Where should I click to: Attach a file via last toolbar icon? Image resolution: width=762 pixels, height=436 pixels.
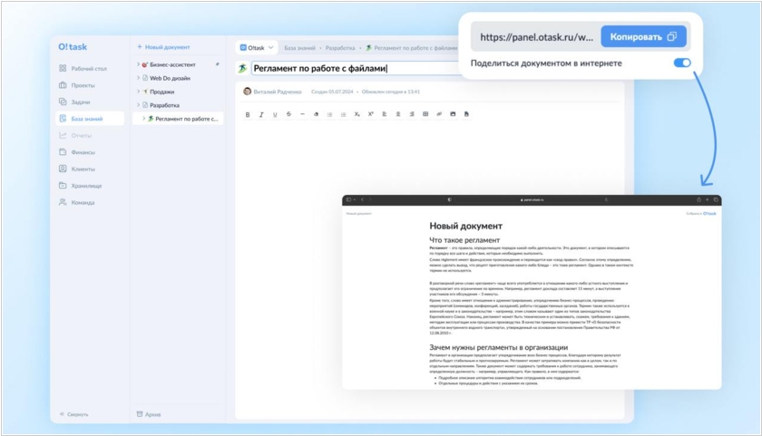(x=466, y=114)
